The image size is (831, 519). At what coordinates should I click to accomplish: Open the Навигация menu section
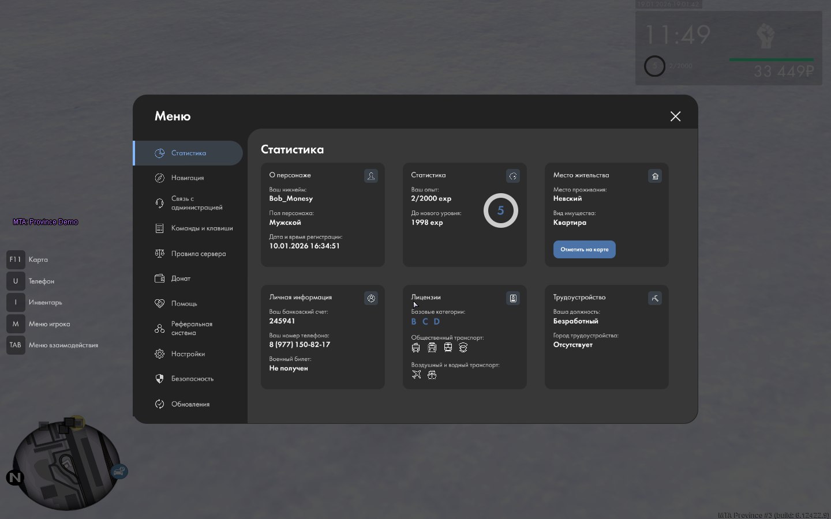pyautogui.click(x=189, y=178)
